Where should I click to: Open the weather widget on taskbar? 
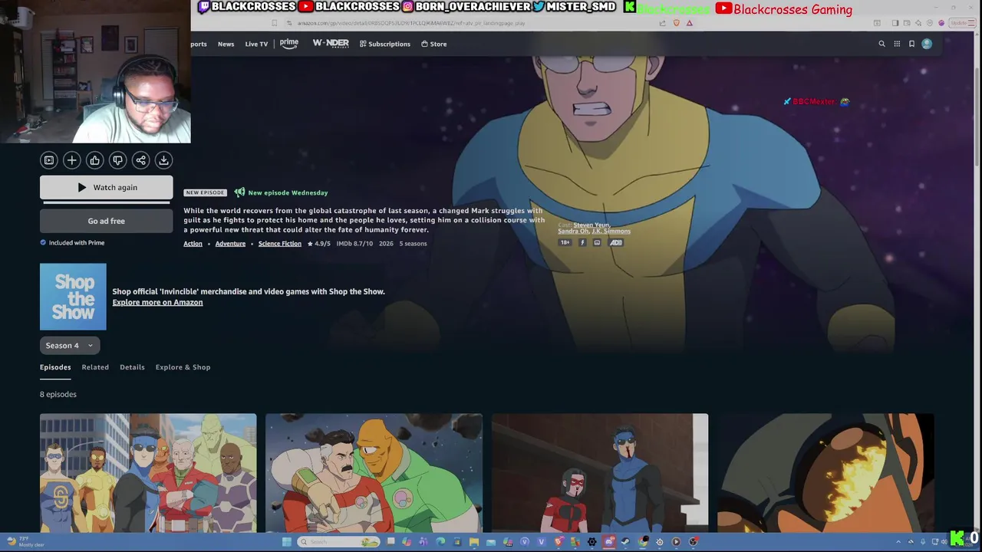(25, 542)
